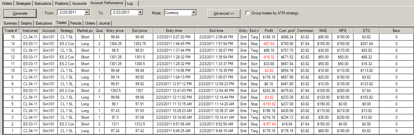Select trade row number 15
Screen dimensions: 414x135
click(x=13, y=37)
